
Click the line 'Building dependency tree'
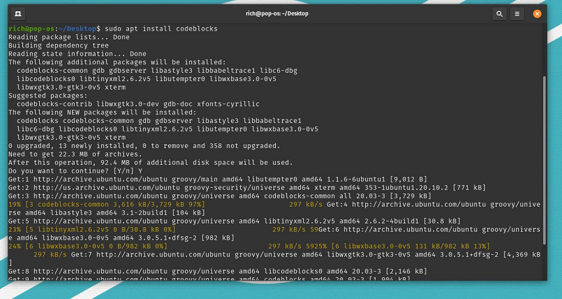[x=58, y=46]
